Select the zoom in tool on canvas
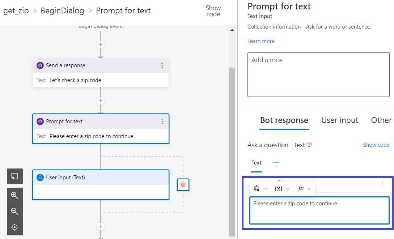 (x=14, y=196)
